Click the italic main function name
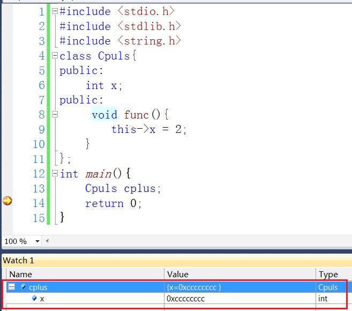The image size is (352, 311). click(99, 174)
